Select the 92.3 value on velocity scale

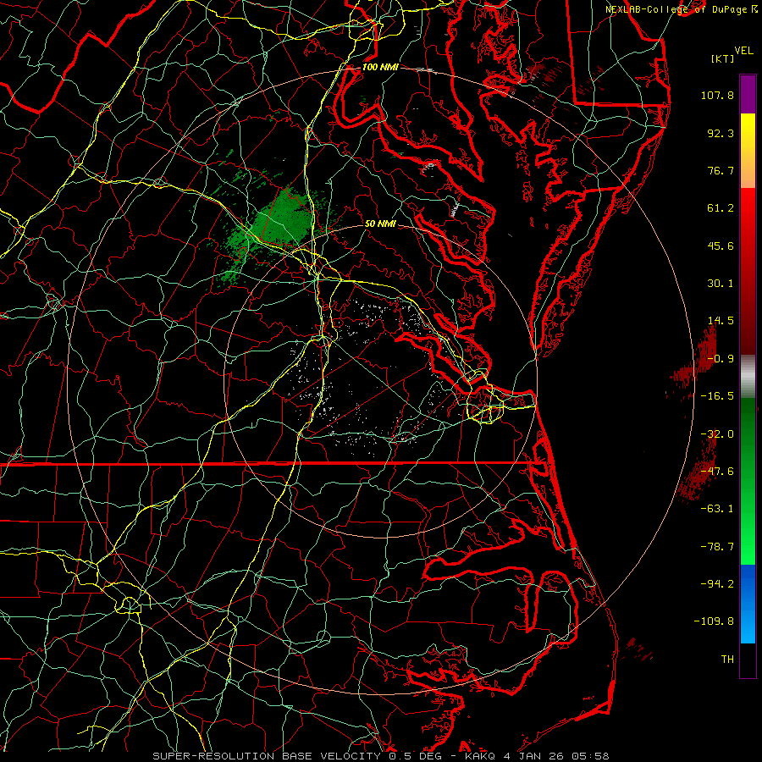point(721,133)
